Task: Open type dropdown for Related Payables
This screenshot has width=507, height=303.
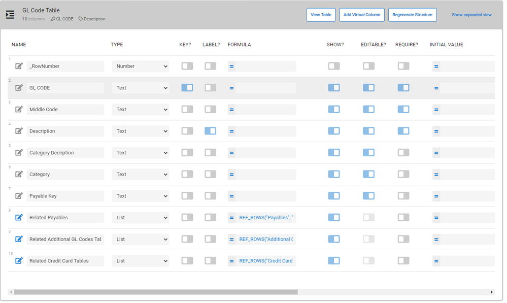Action: pos(141,218)
